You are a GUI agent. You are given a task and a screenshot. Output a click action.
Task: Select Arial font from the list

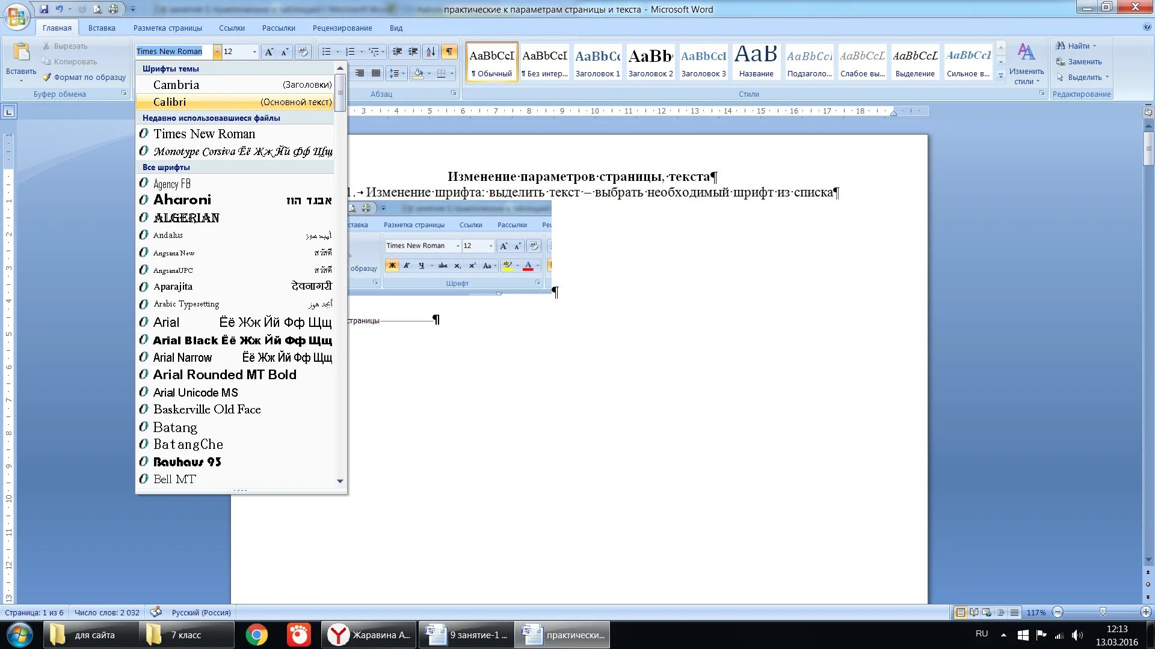[x=166, y=321]
